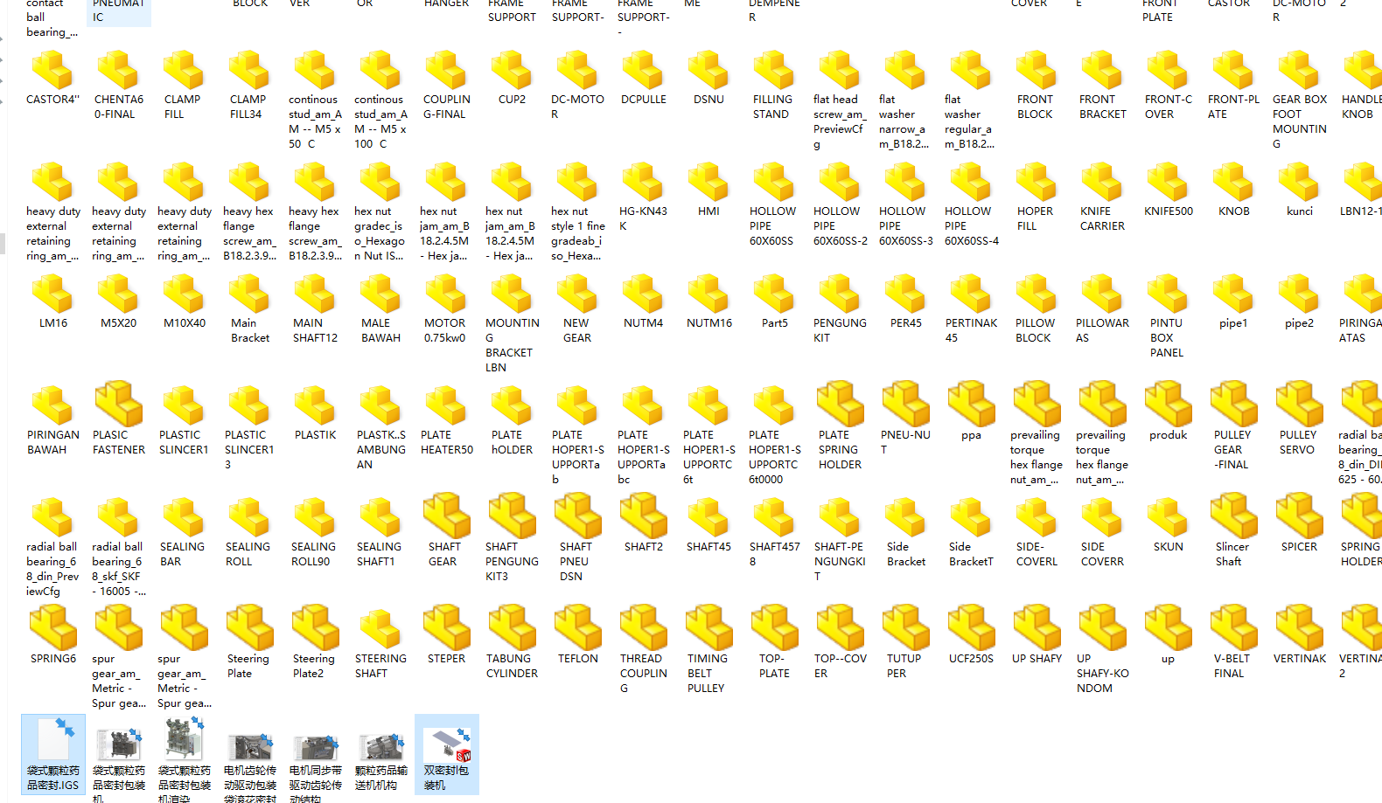Click the 'FRONT BRACKET' file name

click(x=1102, y=107)
